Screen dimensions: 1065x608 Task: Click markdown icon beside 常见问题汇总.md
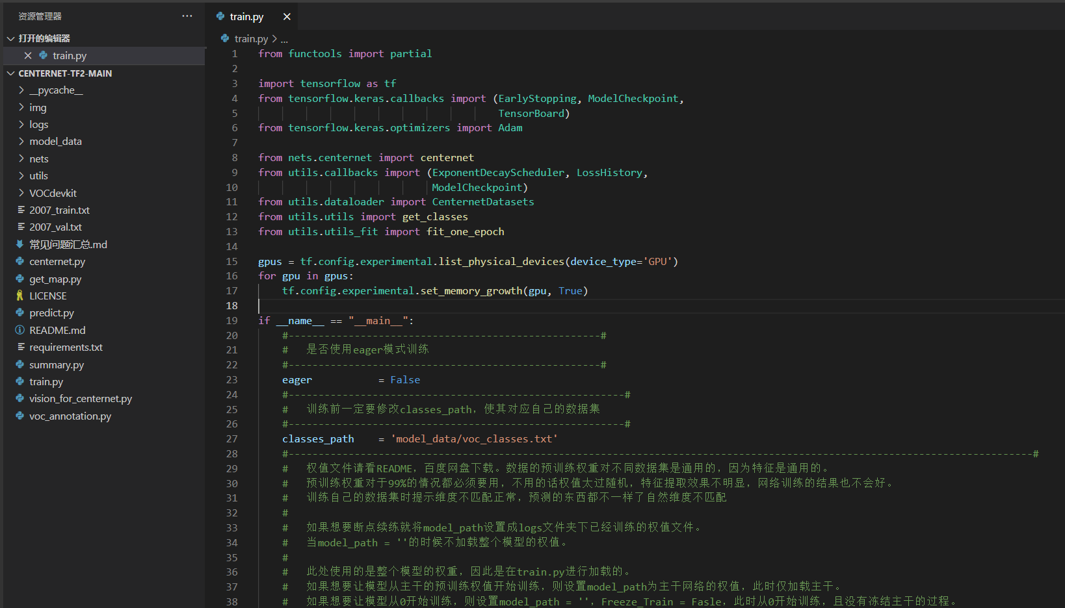pyautogui.click(x=20, y=244)
